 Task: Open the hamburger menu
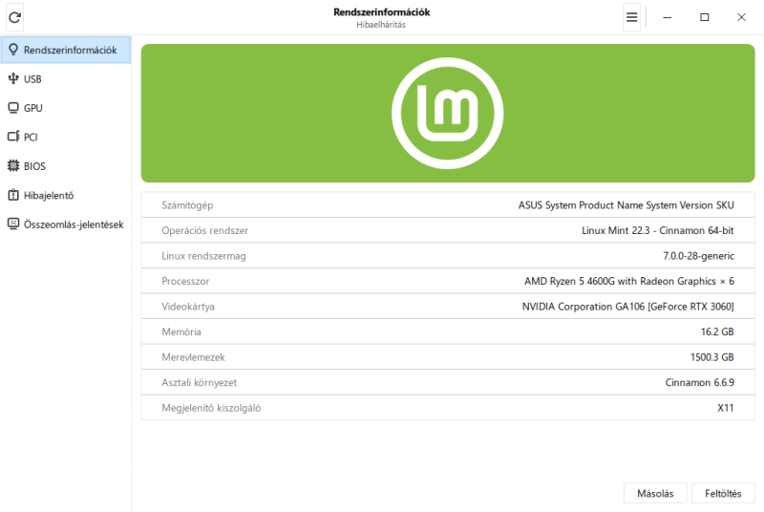(x=631, y=17)
